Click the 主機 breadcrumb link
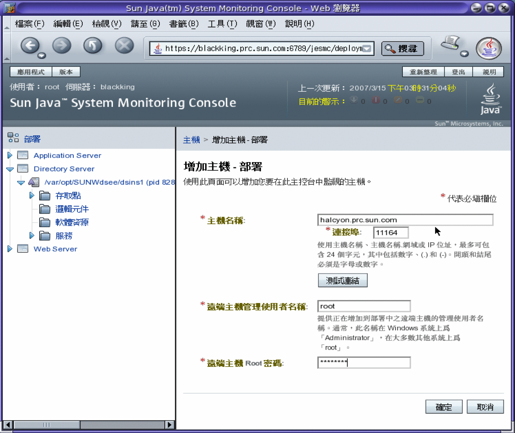515x433 pixels. coord(191,140)
